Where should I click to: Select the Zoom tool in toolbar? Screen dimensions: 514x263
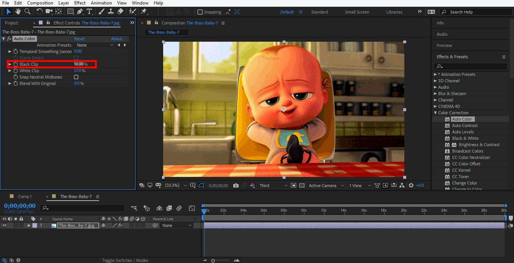tap(28, 12)
